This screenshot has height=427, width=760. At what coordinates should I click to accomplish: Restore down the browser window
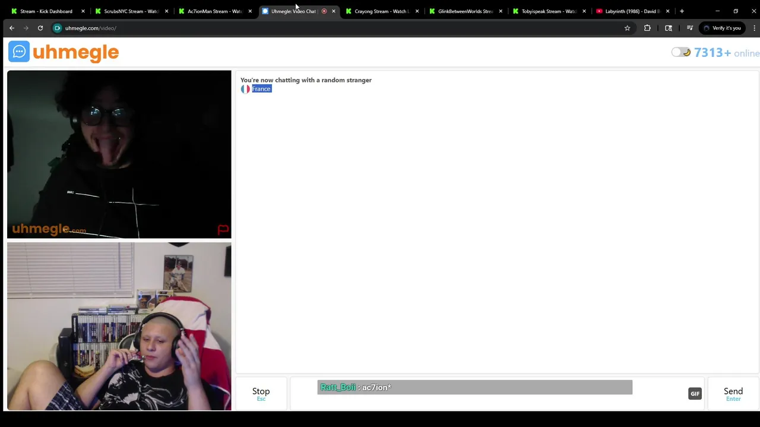pos(736,11)
